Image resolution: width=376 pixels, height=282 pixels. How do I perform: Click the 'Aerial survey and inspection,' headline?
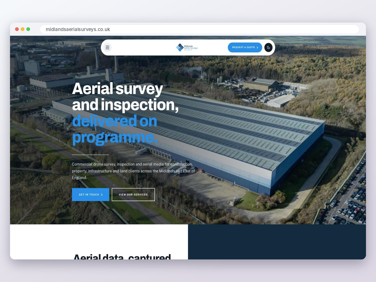coord(125,97)
